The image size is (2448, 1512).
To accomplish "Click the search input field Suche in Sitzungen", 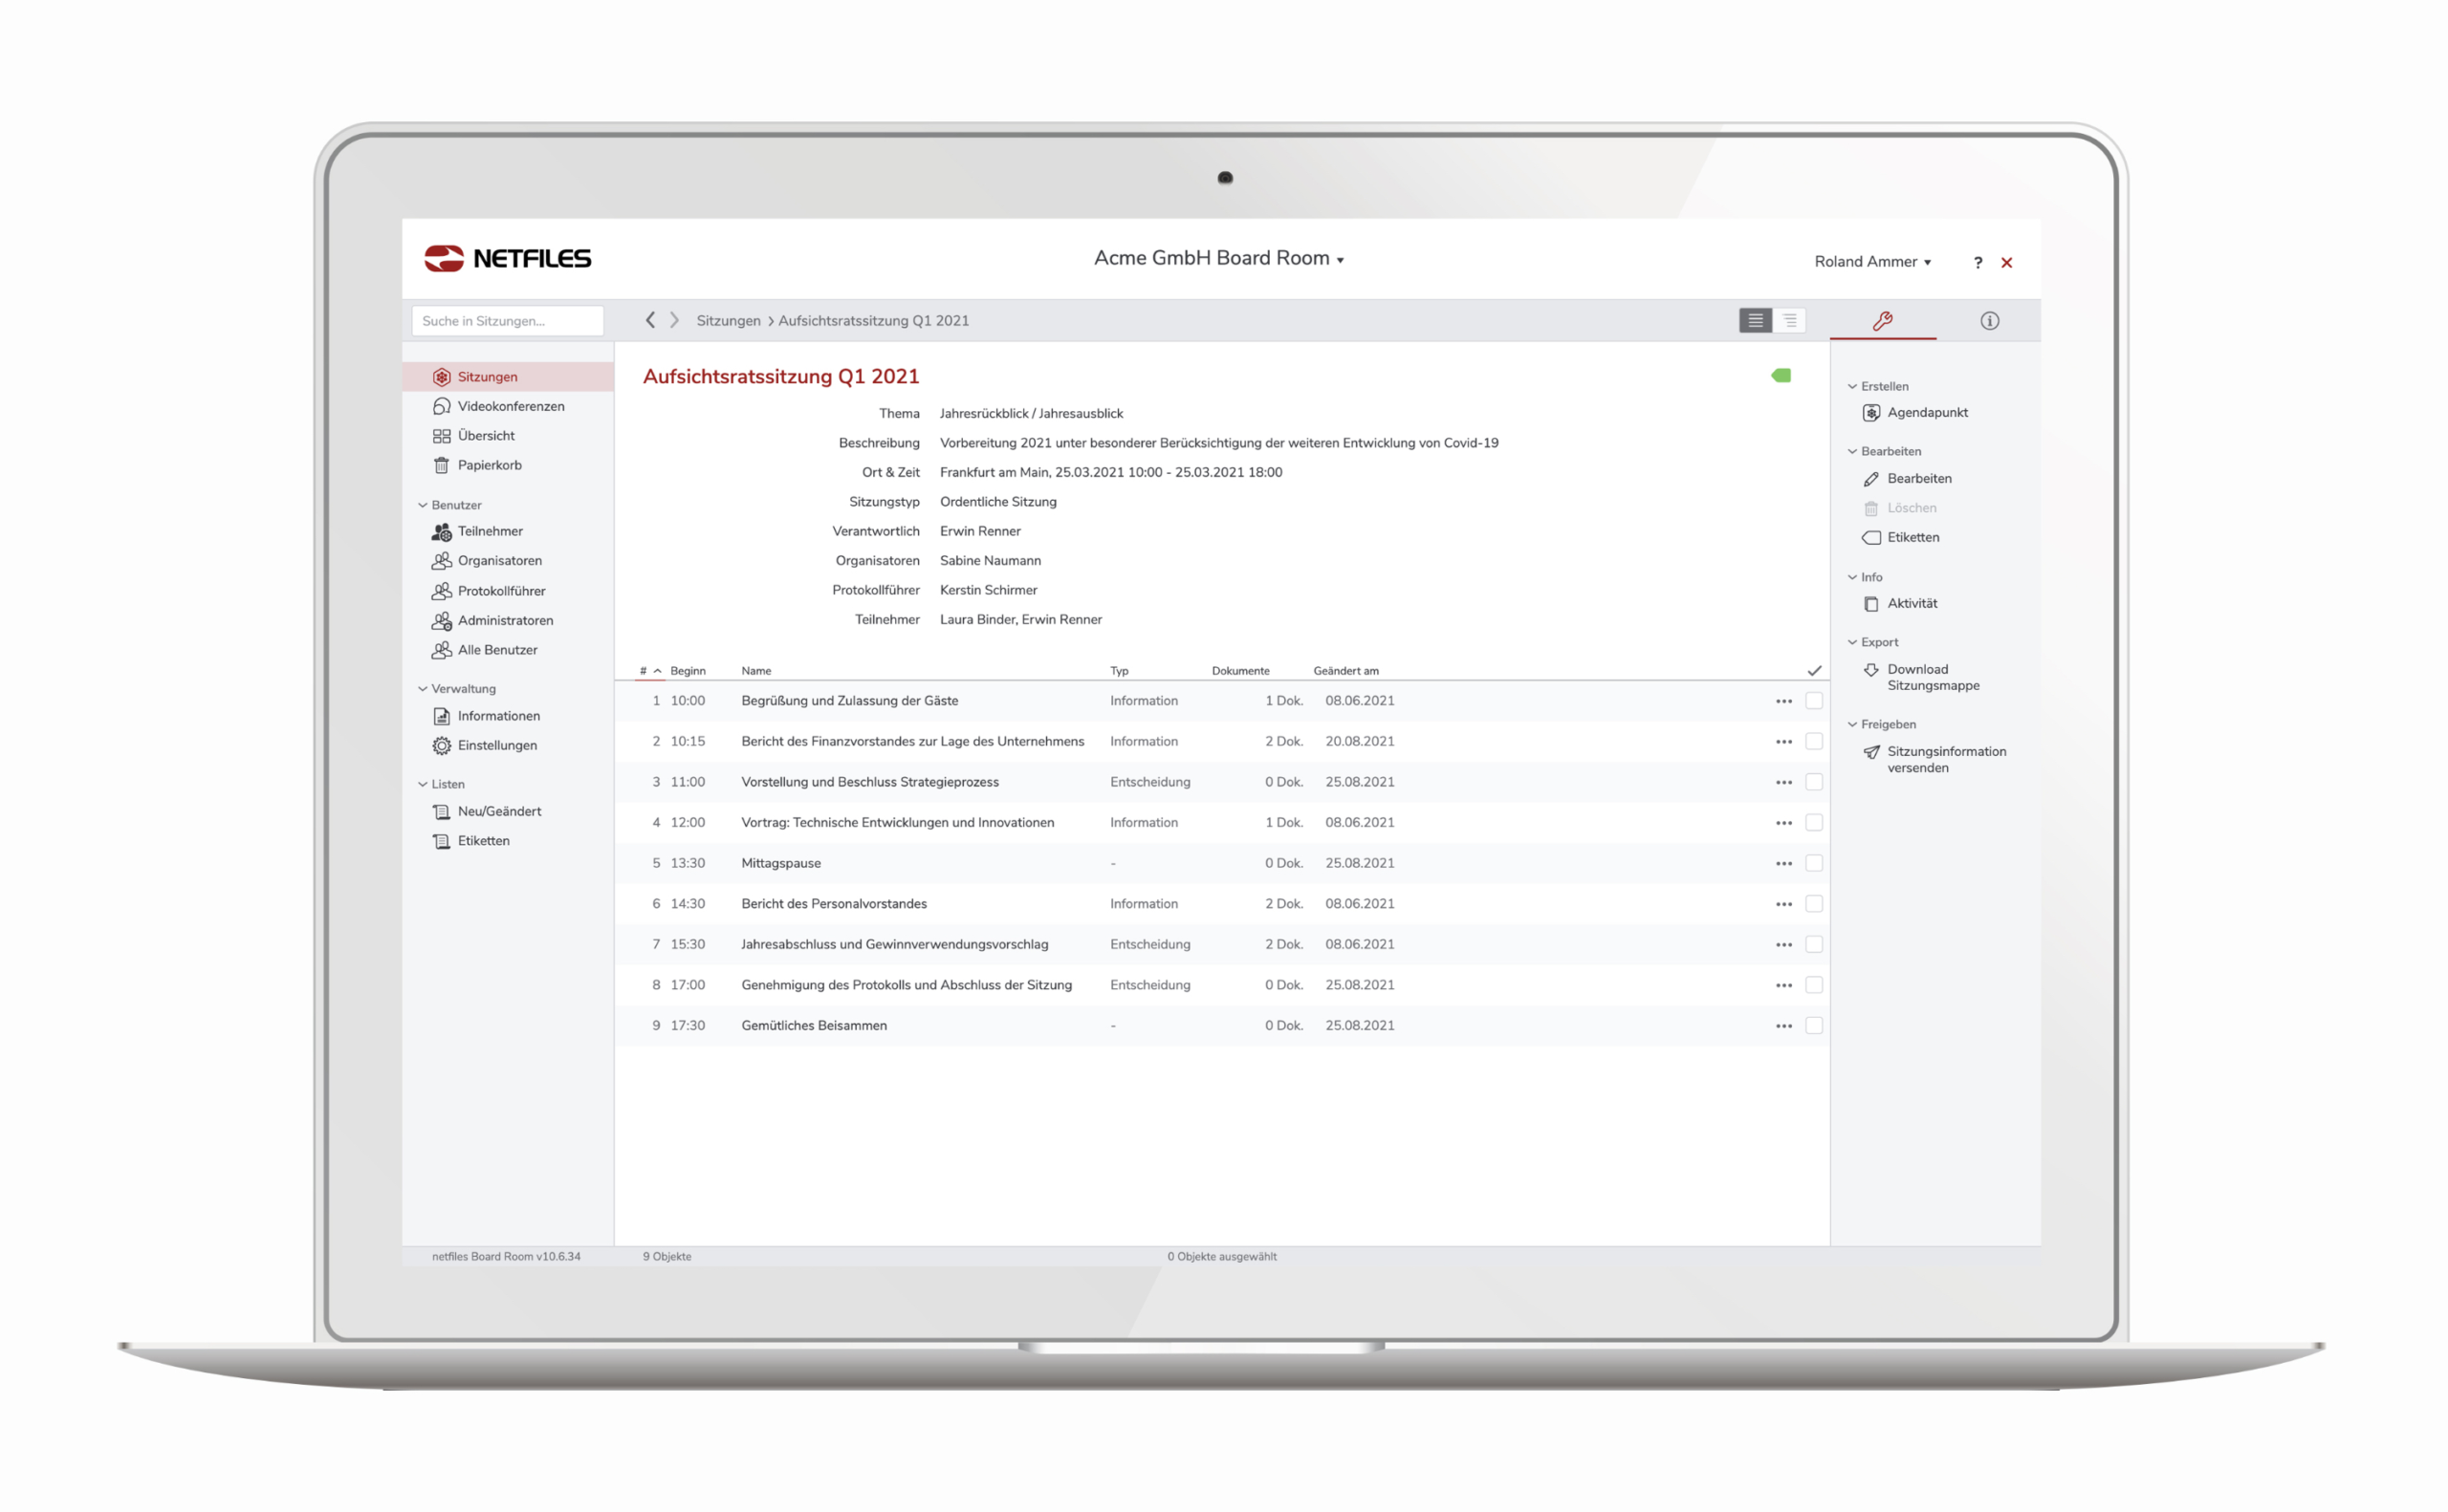I will click(513, 320).
